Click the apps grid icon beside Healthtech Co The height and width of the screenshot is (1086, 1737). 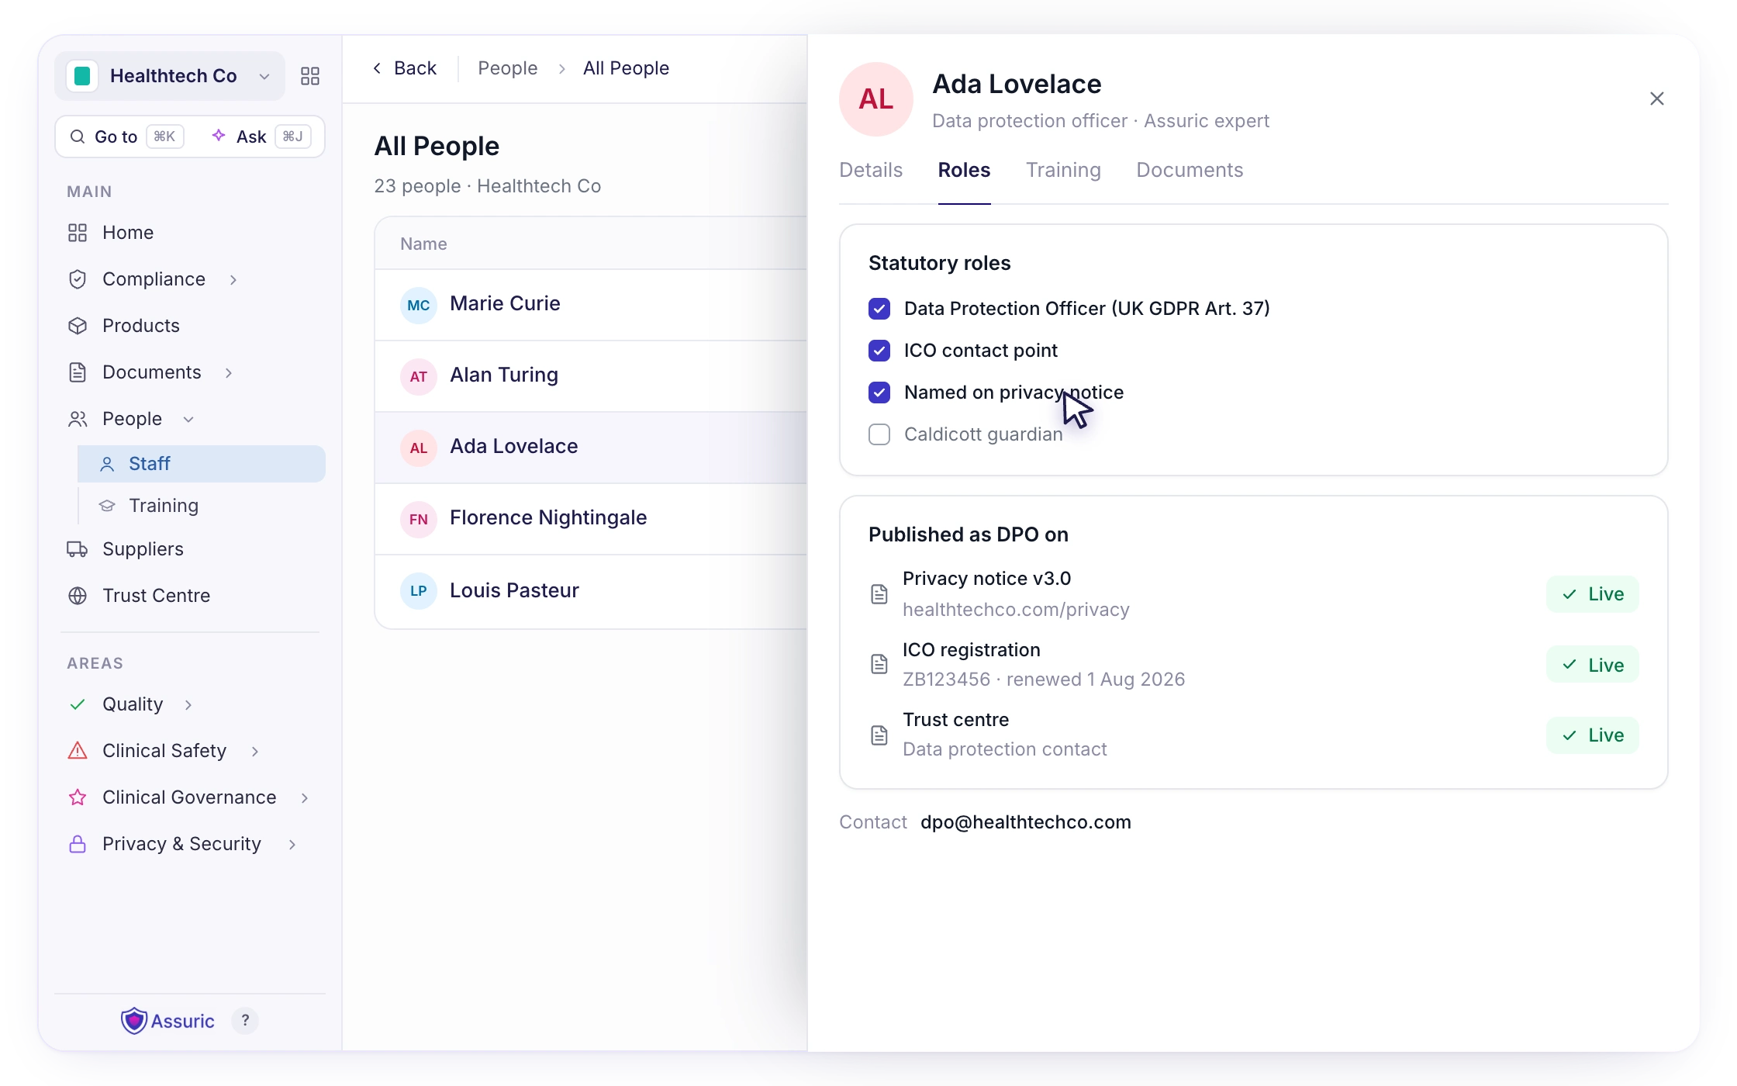coord(310,76)
